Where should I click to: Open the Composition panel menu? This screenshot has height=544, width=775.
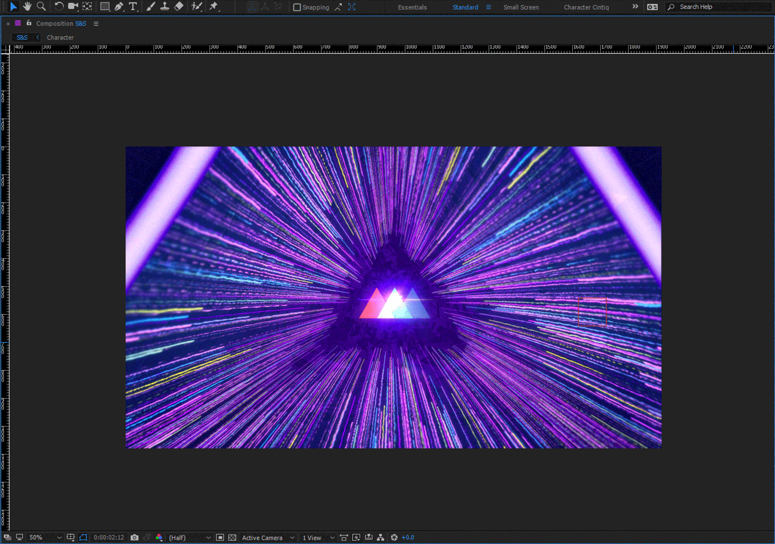click(96, 23)
